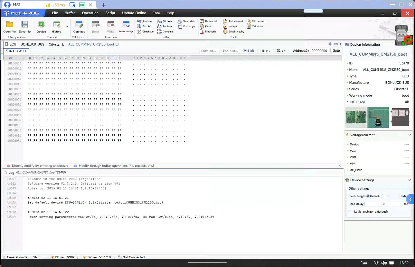Screen dimensions: 415x267
Task: Open the Diagnosis tool
Action: click(208, 31)
